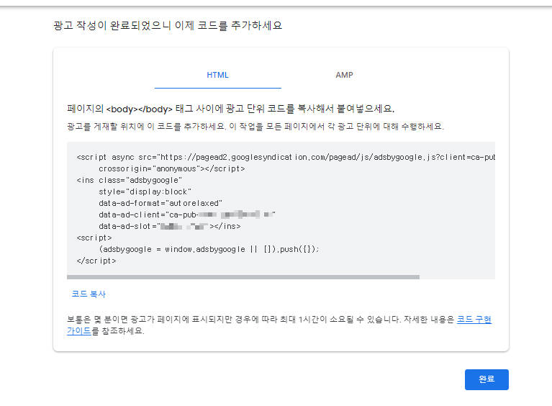Switch to the AMP tab

click(x=344, y=75)
